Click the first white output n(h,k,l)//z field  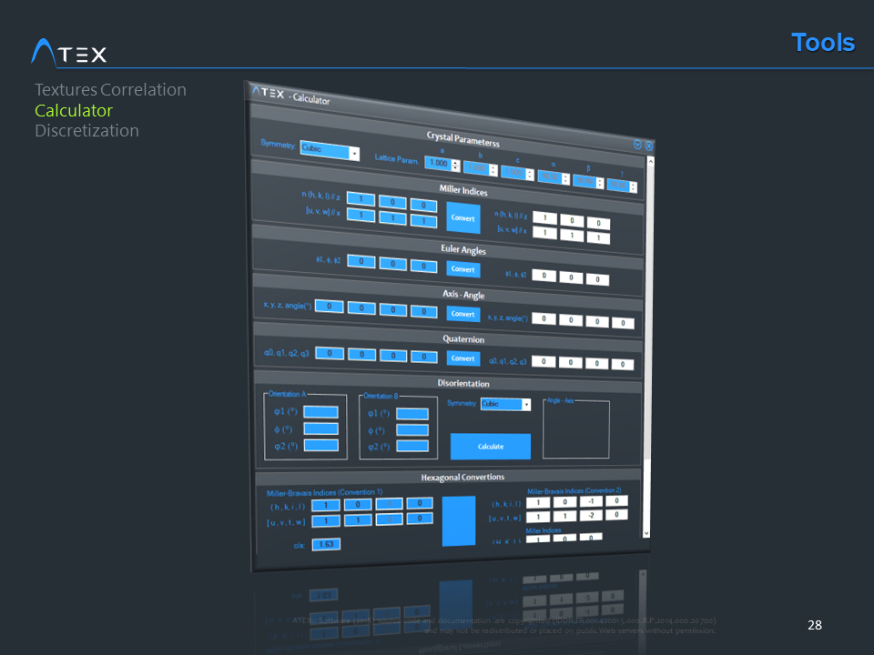point(544,217)
